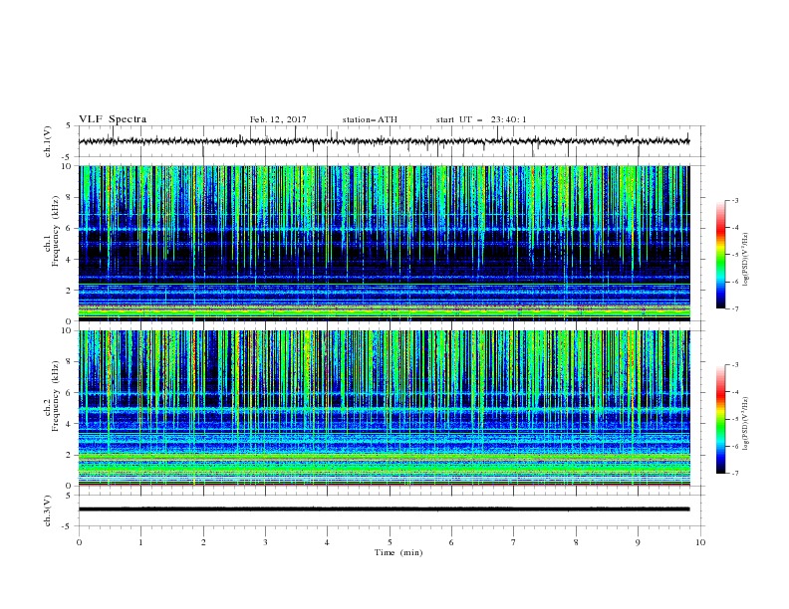The height and width of the screenshot is (609, 789).
Task: Click the "1" tick label on the time axis
Action: click(x=140, y=542)
